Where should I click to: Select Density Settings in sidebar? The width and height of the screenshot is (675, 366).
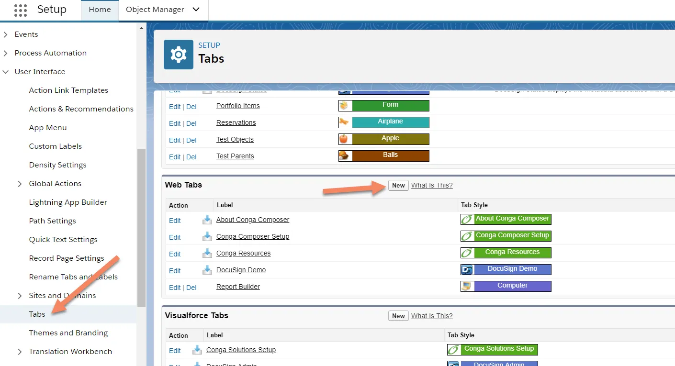[x=58, y=165]
